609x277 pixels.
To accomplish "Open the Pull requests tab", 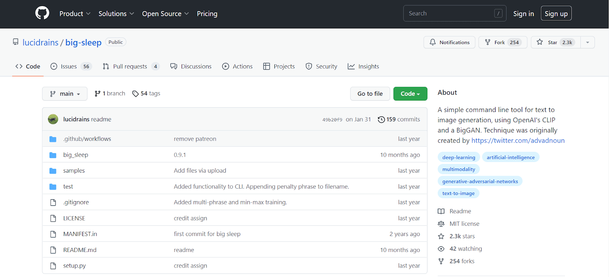I will pos(130,66).
